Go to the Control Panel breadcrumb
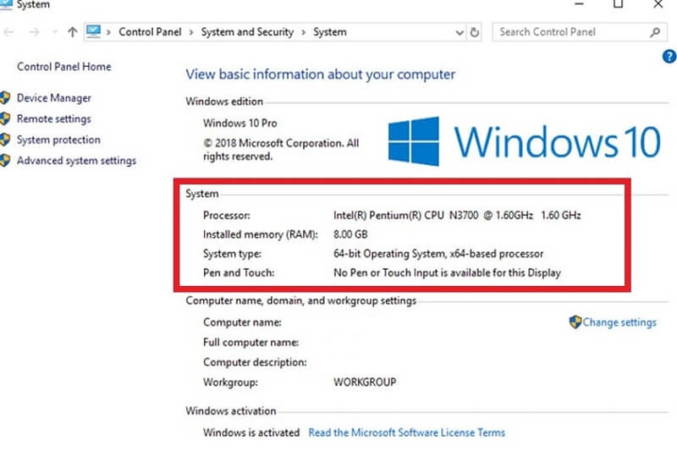677x451 pixels. point(149,32)
